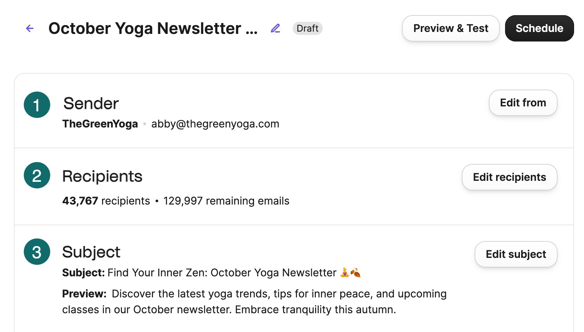Click the Find Your Inner Zen subject line

pos(222,273)
